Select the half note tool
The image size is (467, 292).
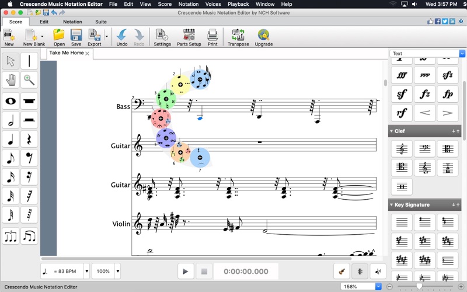[x=11, y=120]
